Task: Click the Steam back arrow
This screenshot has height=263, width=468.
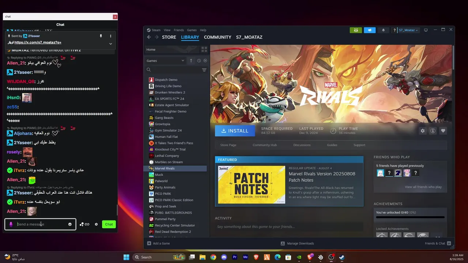Action: (149, 37)
